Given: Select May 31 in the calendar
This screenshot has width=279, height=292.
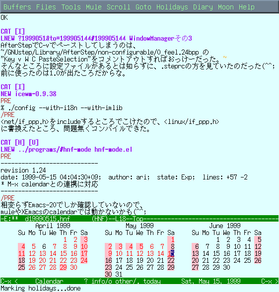Looking at the screenshot, I should click(119, 274).
